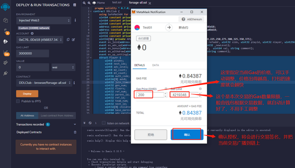Click pending transactions count in terminal
This screenshot has width=295, height=168.
click(x=96, y=123)
